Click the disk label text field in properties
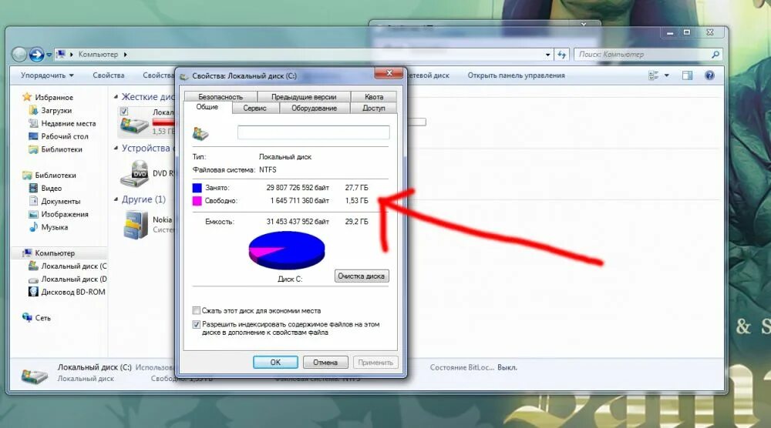Screen dimensions: 771x428 click(313, 132)
